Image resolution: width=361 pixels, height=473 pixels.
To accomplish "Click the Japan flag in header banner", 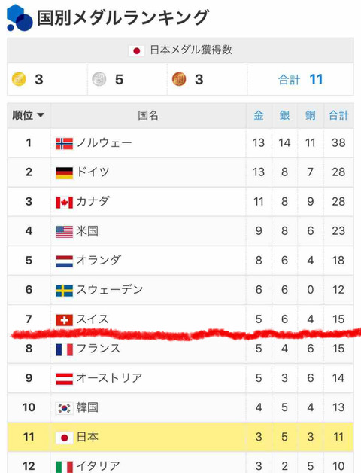I will tap(137, 50).
